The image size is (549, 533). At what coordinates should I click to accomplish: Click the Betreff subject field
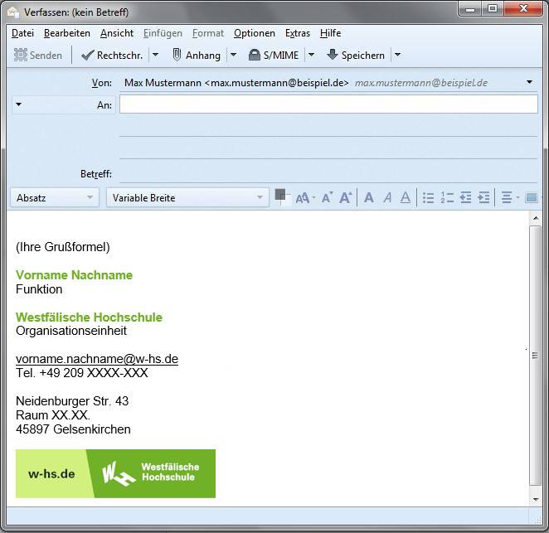tap(328, 173)
